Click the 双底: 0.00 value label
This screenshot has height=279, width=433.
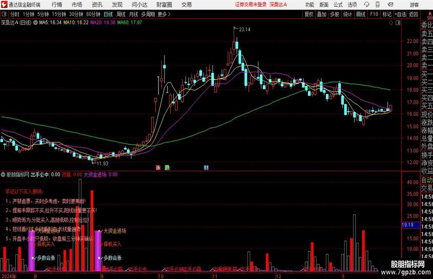click(x=72, y=175)
